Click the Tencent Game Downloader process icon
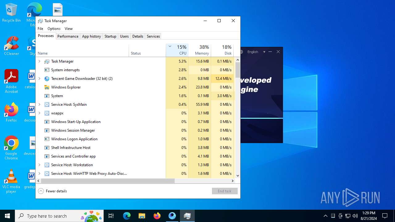The height and width of the screenshot is (222, 395). point(47,79)
